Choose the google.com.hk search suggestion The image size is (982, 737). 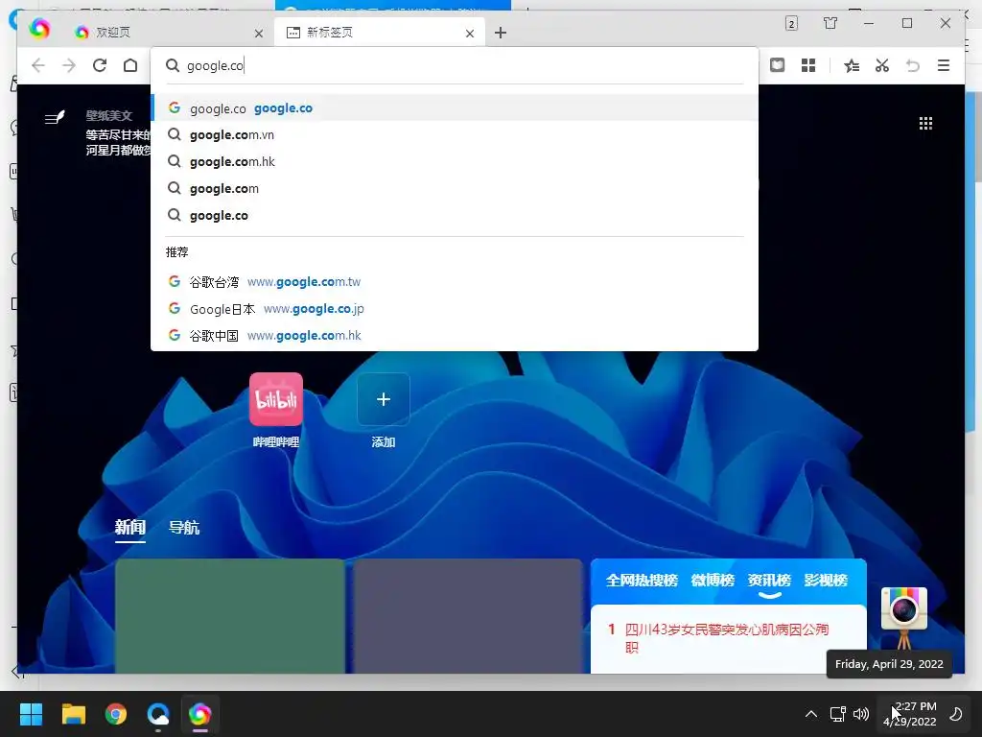(x=454, y=161)
